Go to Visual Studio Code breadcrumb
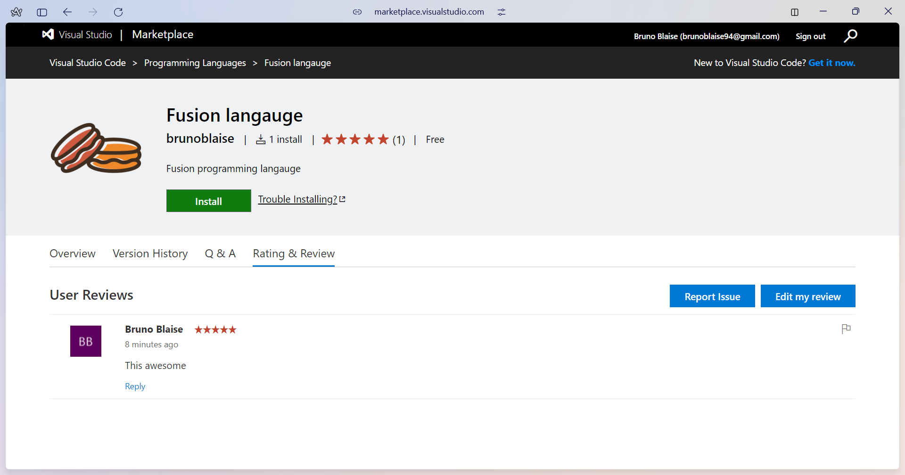The image size is (905, 475). pyautogui.click(x=88, y=63)
